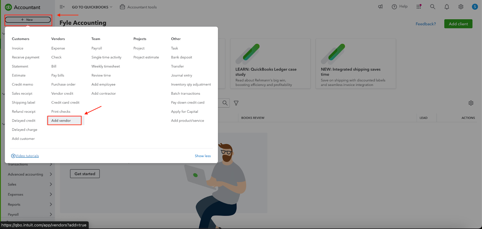
Task: Open the table settings gear icon
Action: pyautogui.click(x=471, y=103)
